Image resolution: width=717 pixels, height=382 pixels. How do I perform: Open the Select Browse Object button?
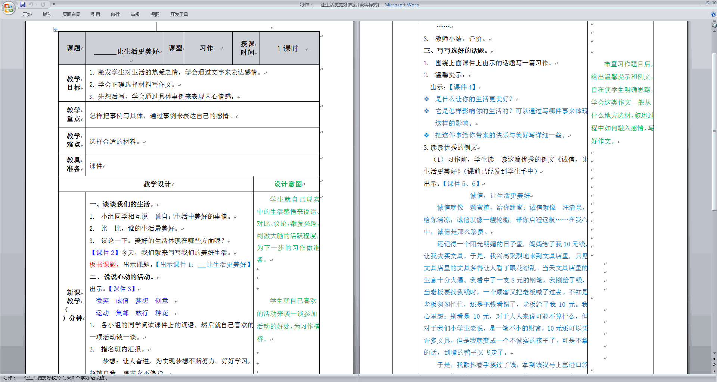(x=714, y=365)
